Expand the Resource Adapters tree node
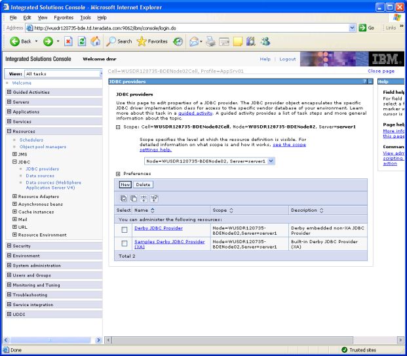The height and width of the screenshot is (356, 407). click(15, 196)
